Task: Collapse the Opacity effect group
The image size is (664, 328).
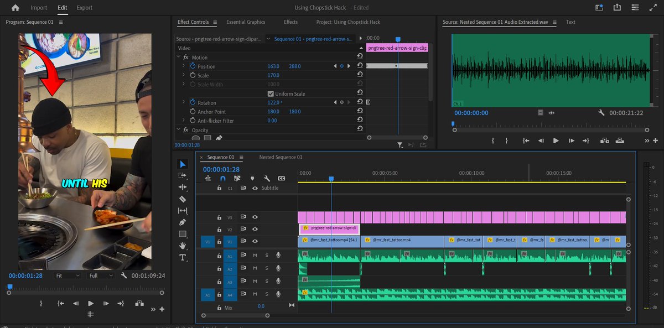Action: [178, 130]
